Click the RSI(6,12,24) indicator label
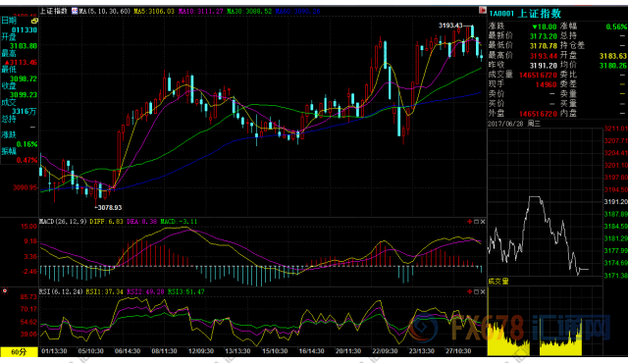The width and height of the screenshot is (628, 363). tap(61, 291)
